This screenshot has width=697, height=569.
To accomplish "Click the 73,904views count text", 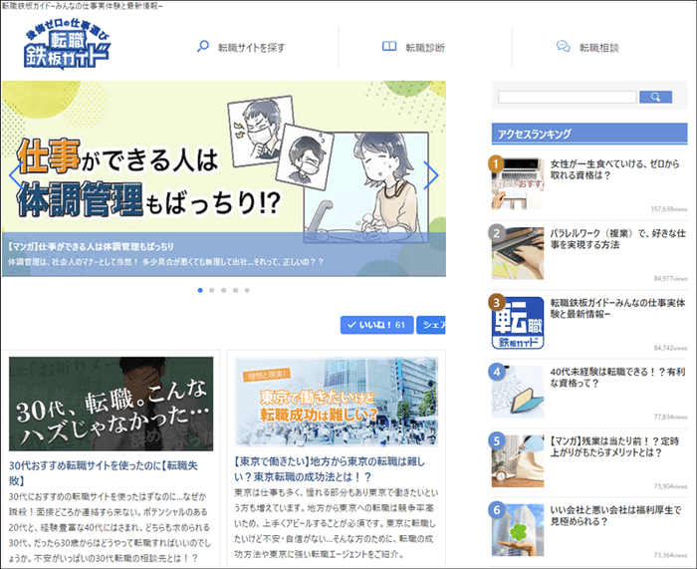I will click(670, 486).
